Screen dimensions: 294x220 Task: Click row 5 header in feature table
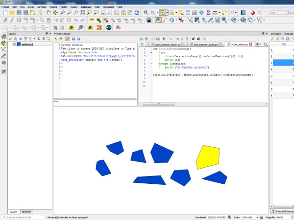point(271,76)
